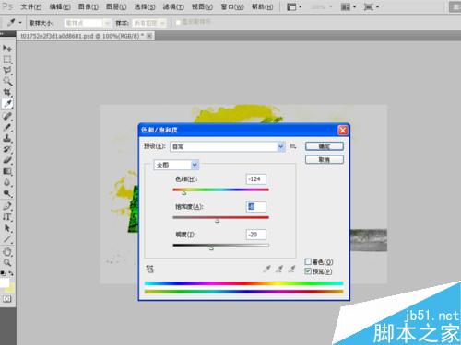Select the Pen tool
This screenshot has width=461, height=345.
pyautogui.click(x=7, y=206)
